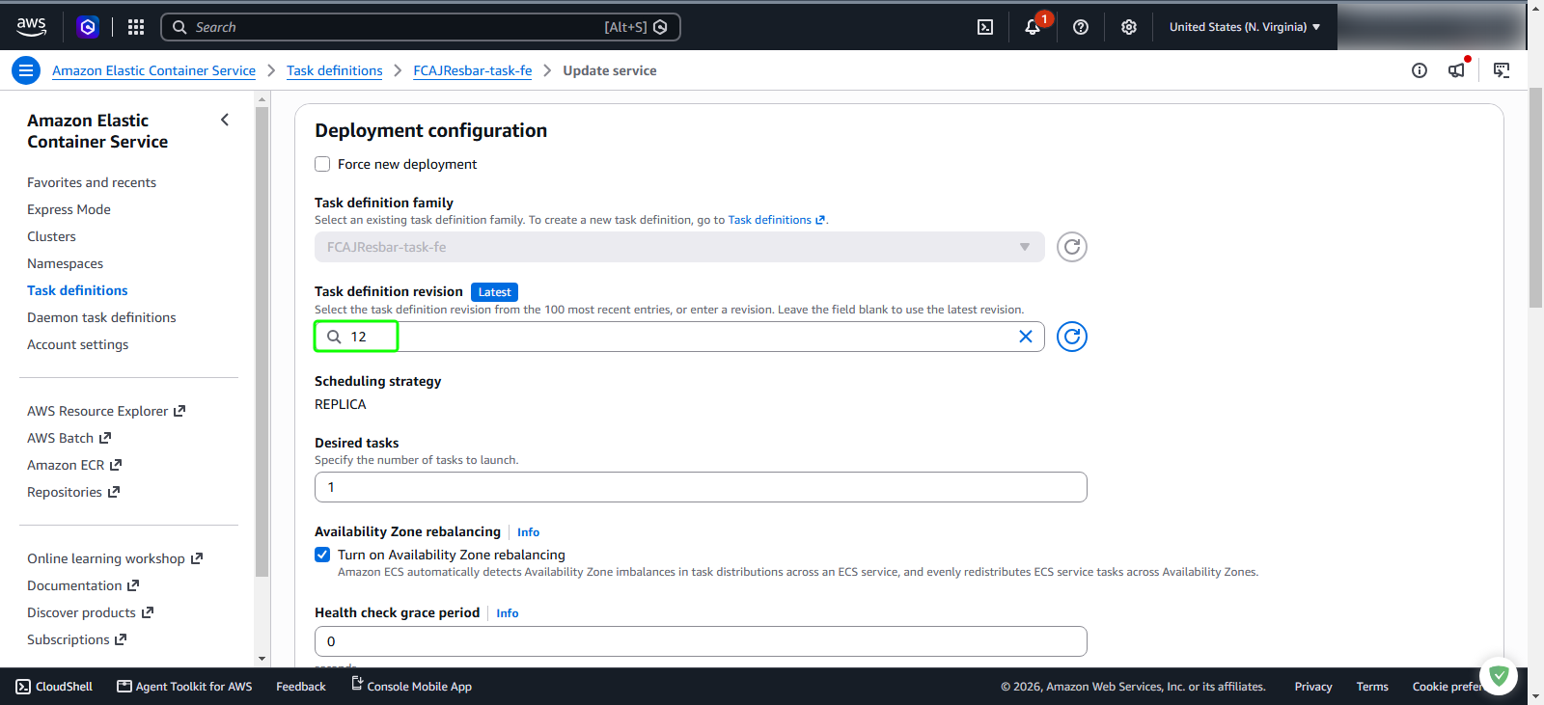Open Favorites and recents
The height and width of the screenshot is (705, 1544).
92,182
